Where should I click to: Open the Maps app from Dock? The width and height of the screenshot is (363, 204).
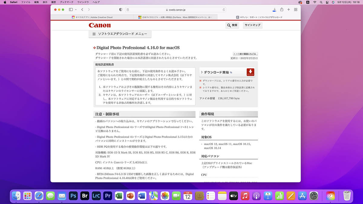[153, 196]
